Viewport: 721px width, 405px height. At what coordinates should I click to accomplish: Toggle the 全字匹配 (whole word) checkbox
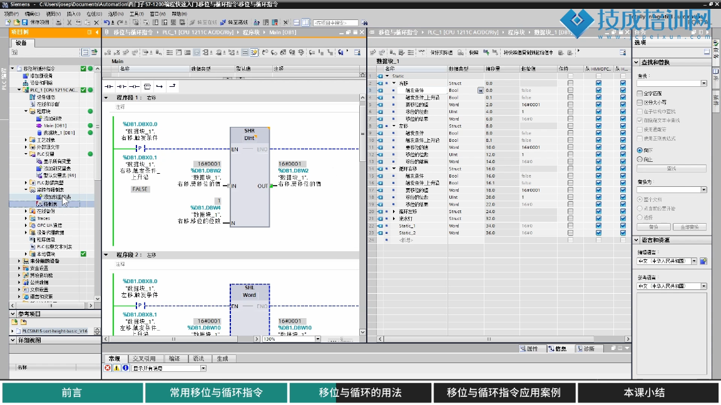(640, 93)
